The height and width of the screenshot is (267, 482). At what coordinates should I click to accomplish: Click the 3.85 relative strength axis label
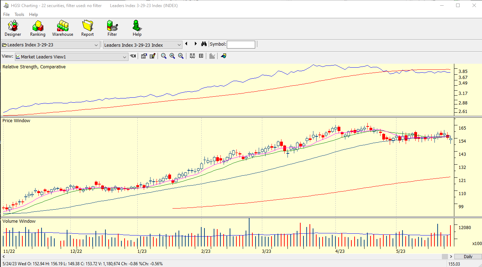[463, 72]
